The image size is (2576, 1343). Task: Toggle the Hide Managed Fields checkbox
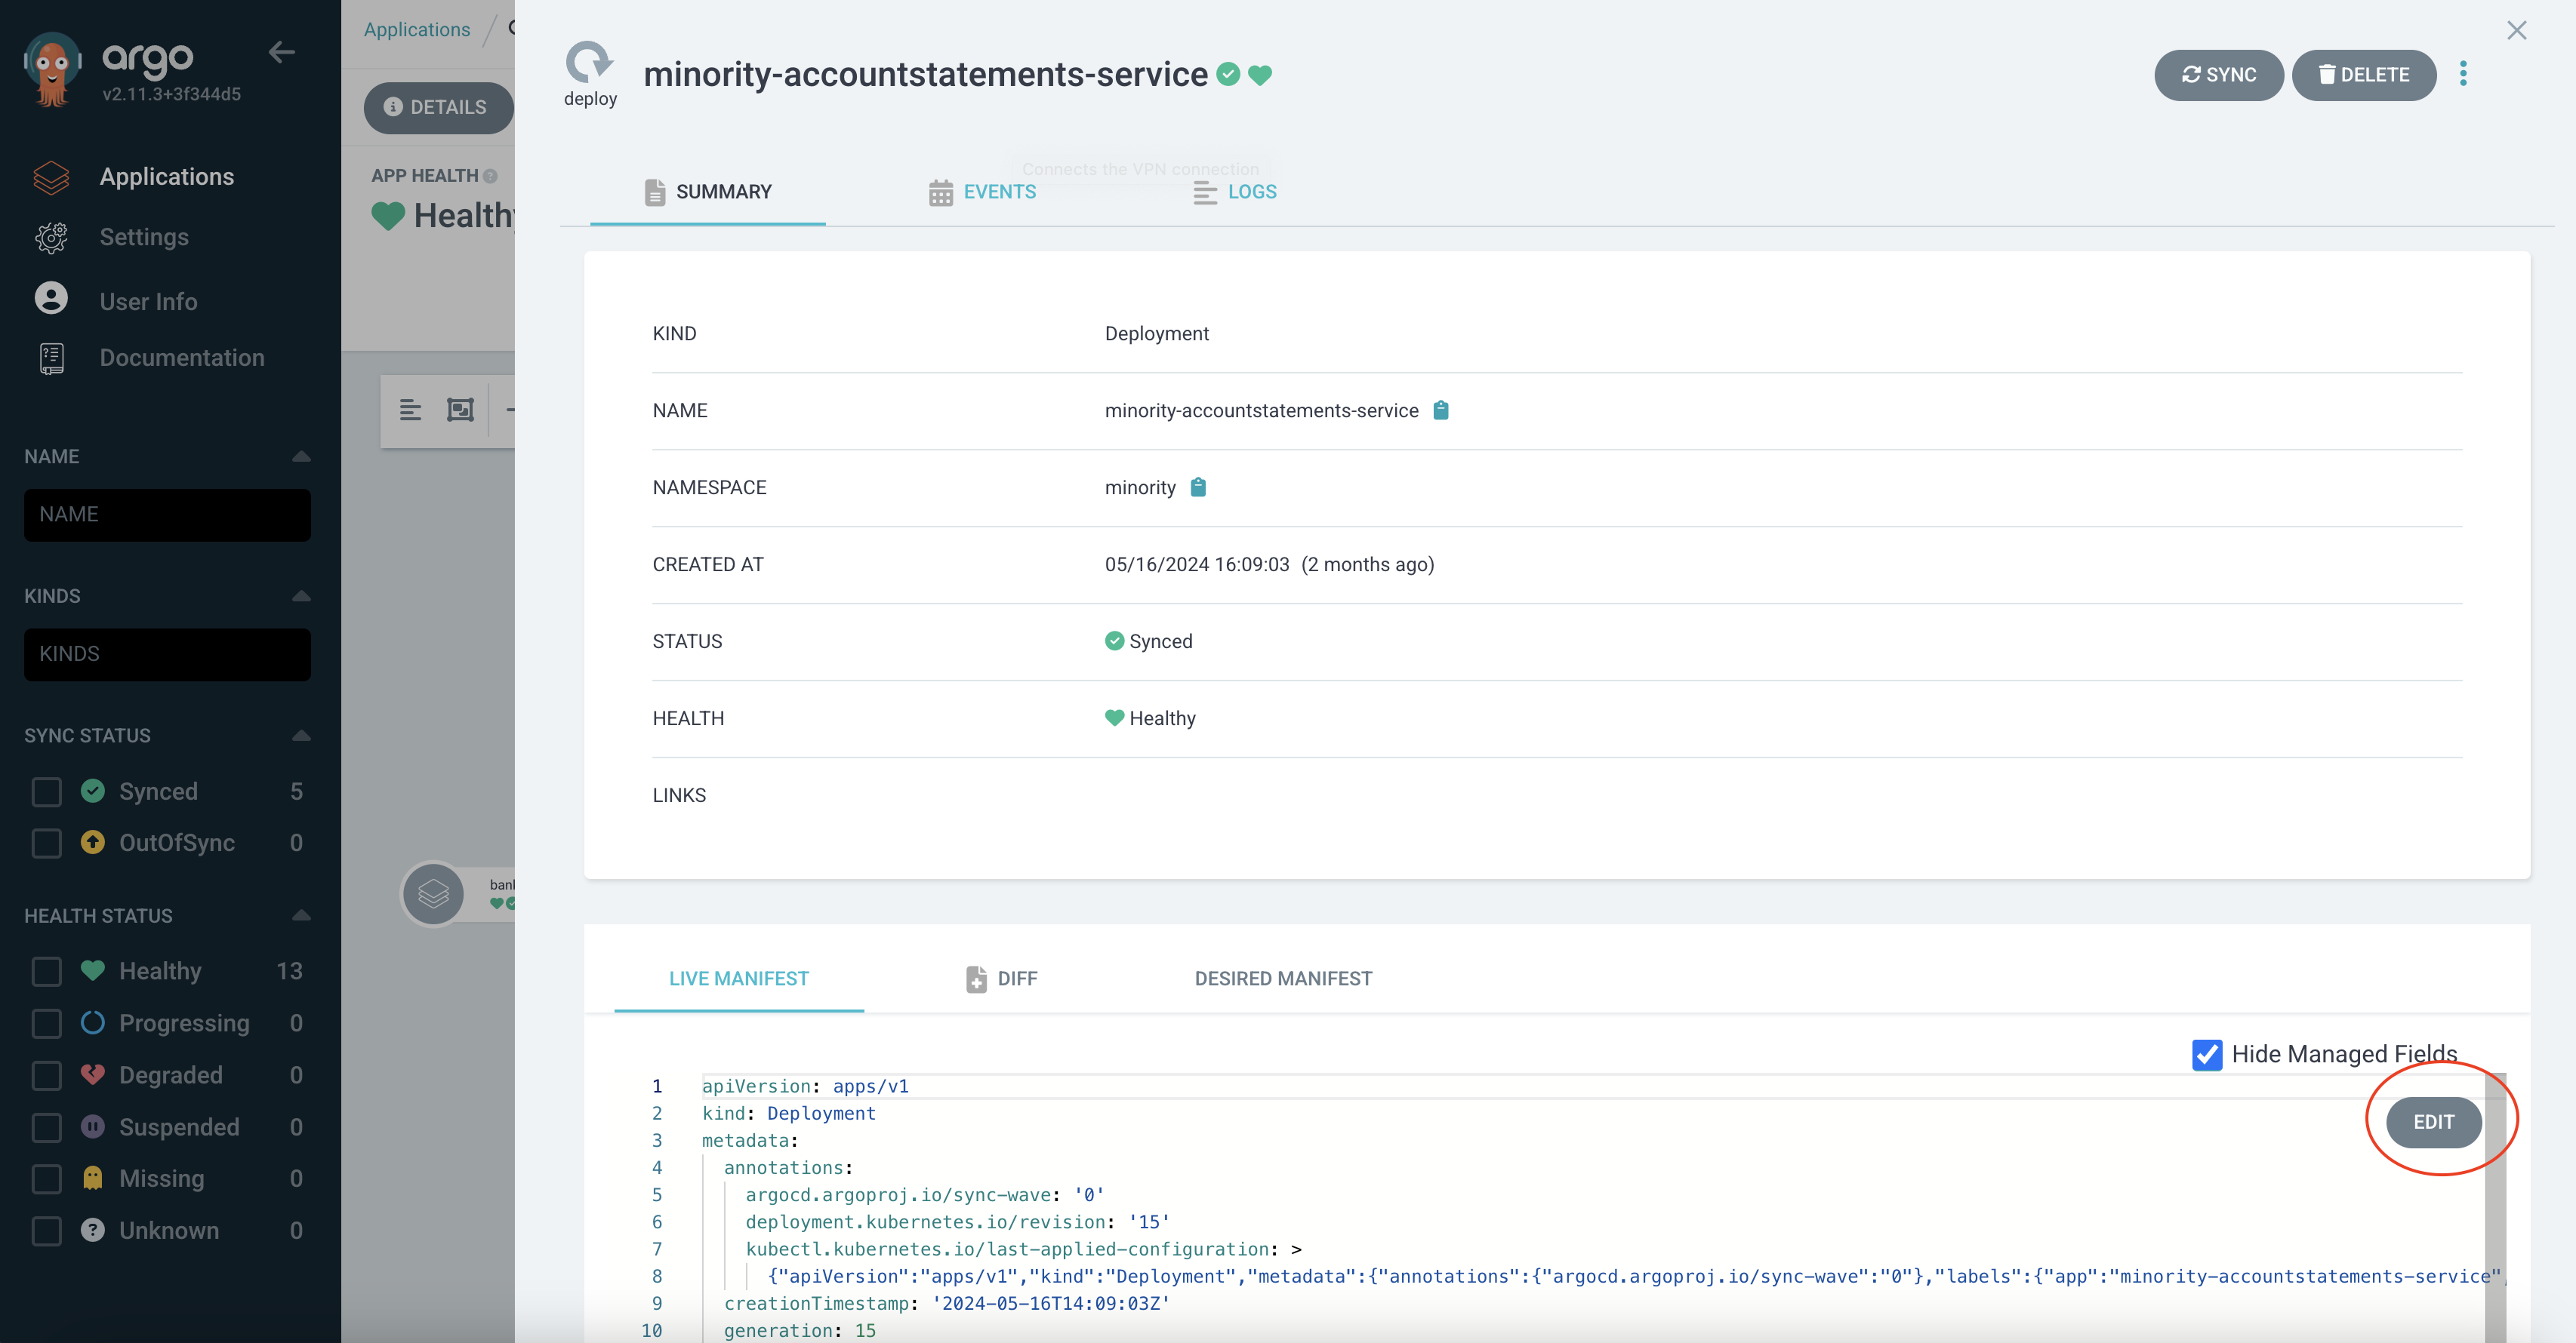(2207, 1054)
